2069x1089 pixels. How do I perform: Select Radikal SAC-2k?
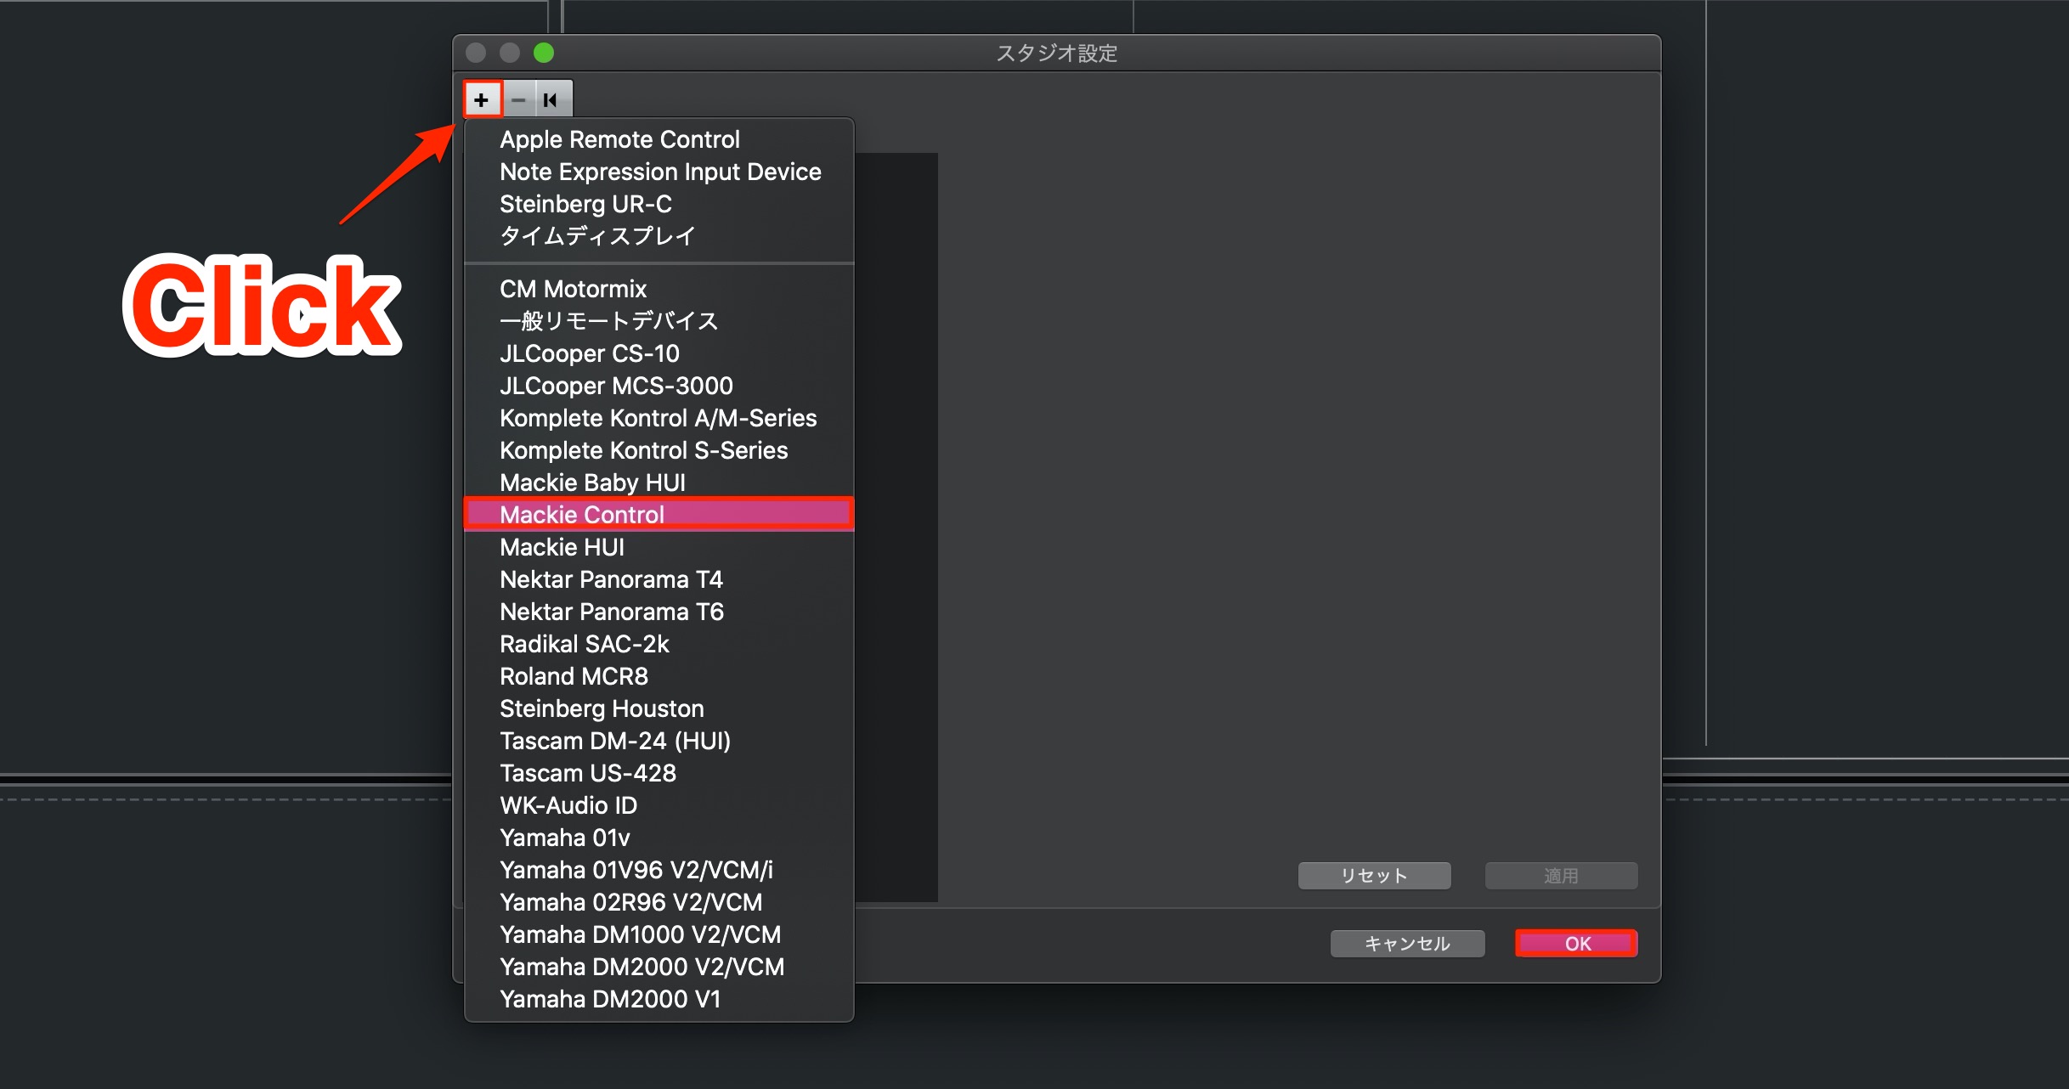coord(659,644)
